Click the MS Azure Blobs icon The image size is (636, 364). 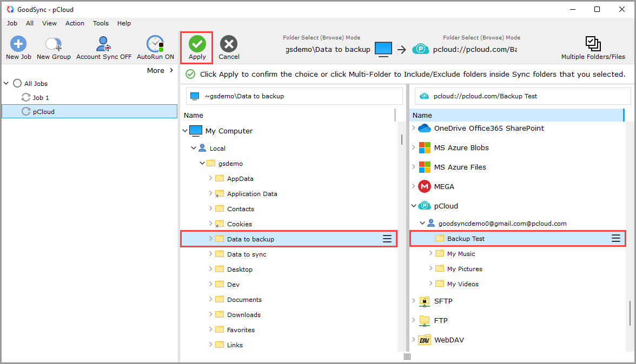coord(424,148)
